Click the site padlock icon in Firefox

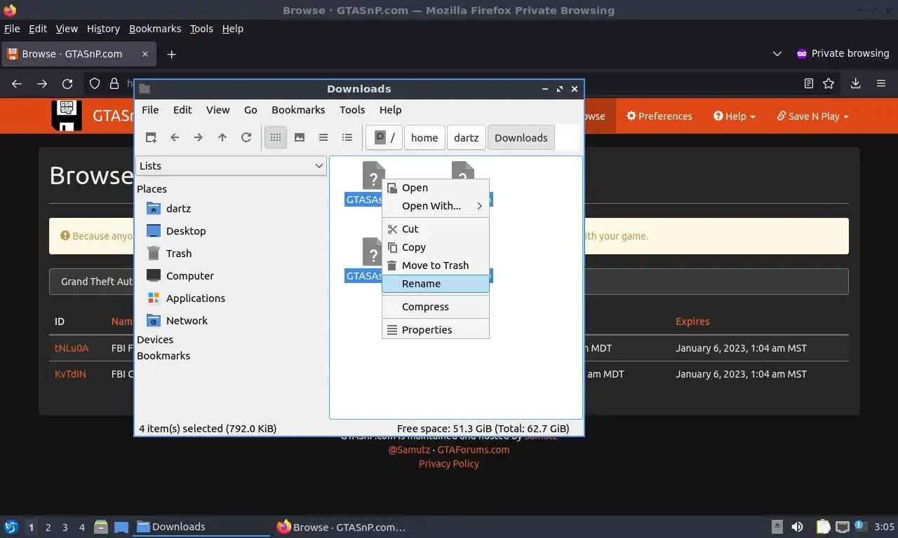(x=114, y=83)
